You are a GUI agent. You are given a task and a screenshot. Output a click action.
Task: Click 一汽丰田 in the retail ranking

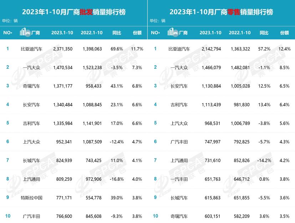point(179,179)
